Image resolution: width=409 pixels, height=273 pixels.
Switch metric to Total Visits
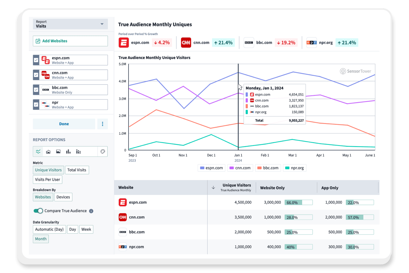(77, 170)
